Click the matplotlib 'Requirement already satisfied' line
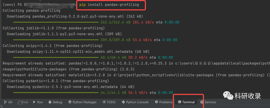 (x=136, y=75)
